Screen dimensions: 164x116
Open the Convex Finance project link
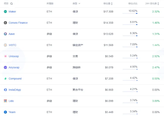(x=18, y=23)
